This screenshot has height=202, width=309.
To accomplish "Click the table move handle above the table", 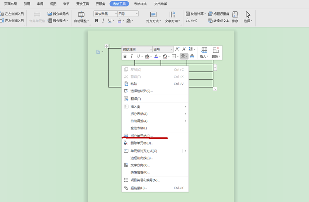I will (107, 46).
